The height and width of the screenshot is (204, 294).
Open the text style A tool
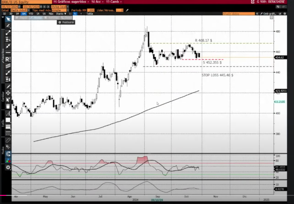coord(8,113)
